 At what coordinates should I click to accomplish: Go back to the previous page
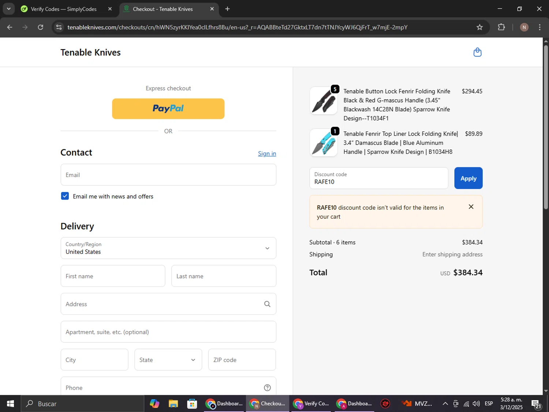coord(10,27)
